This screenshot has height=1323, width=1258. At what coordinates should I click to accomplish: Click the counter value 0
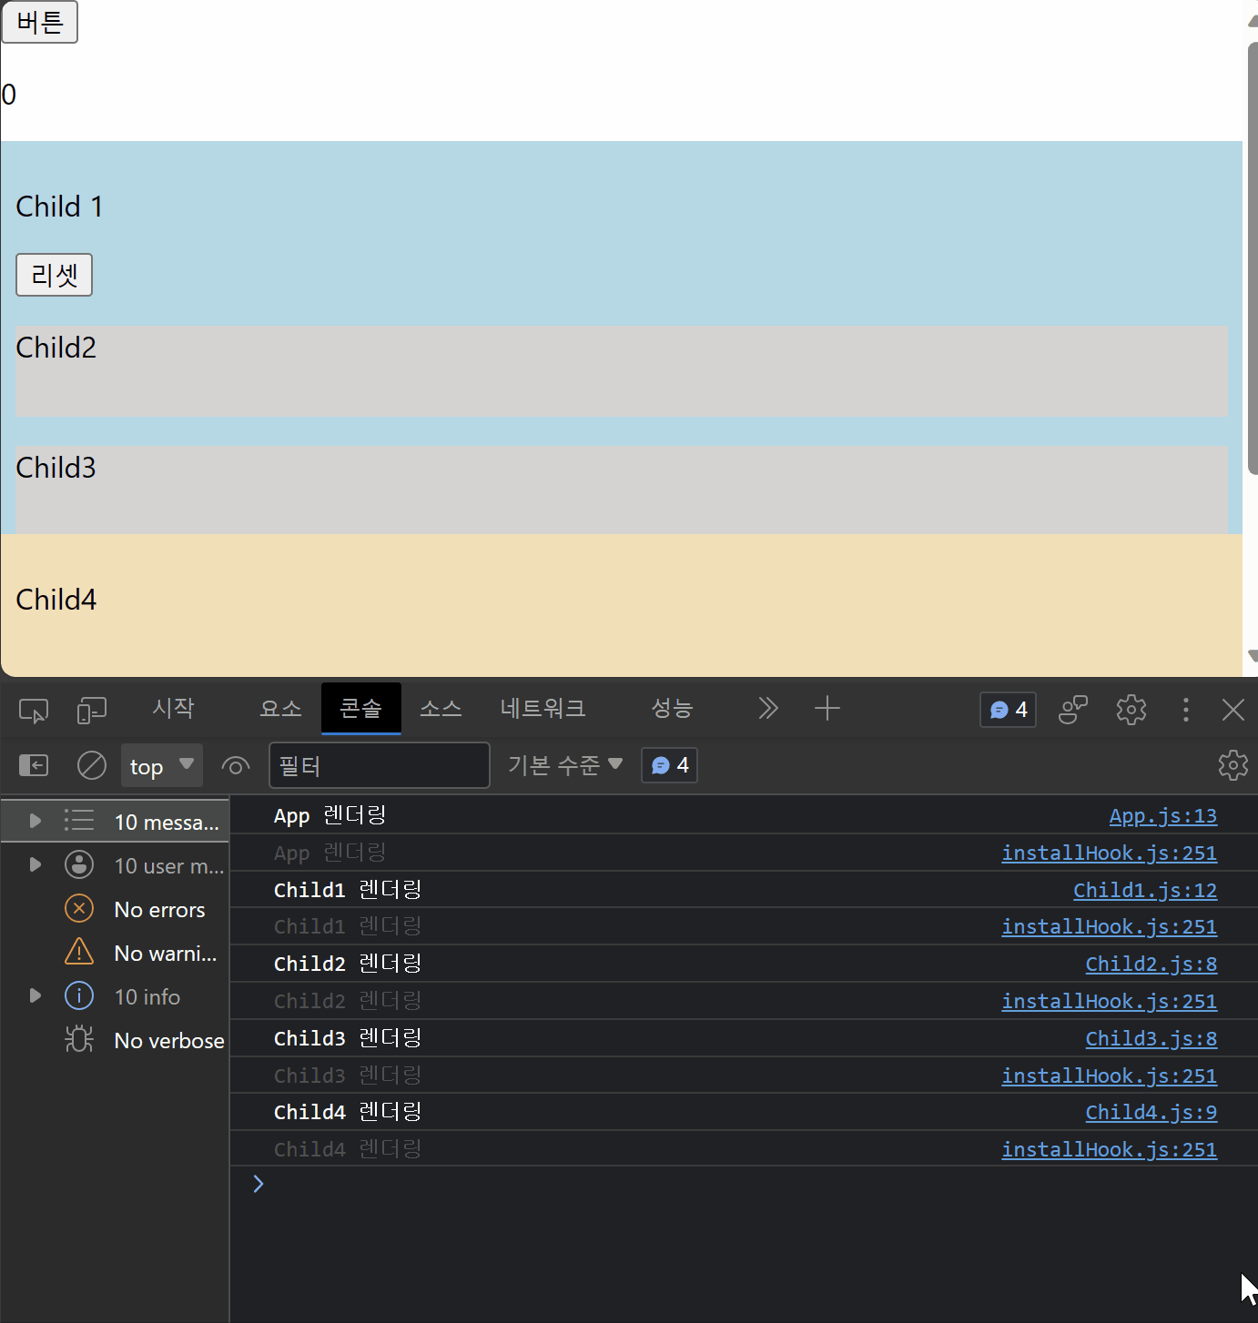(x=9, y=95)
